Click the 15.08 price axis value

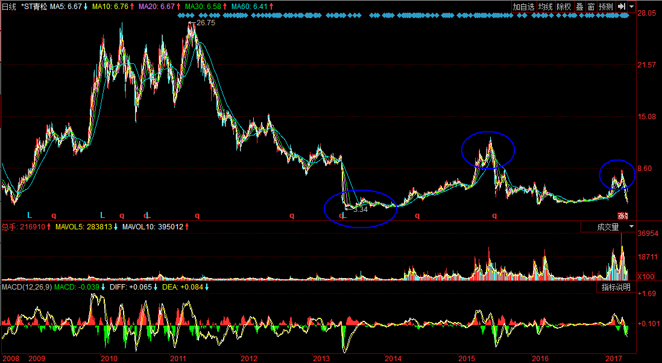646,116
